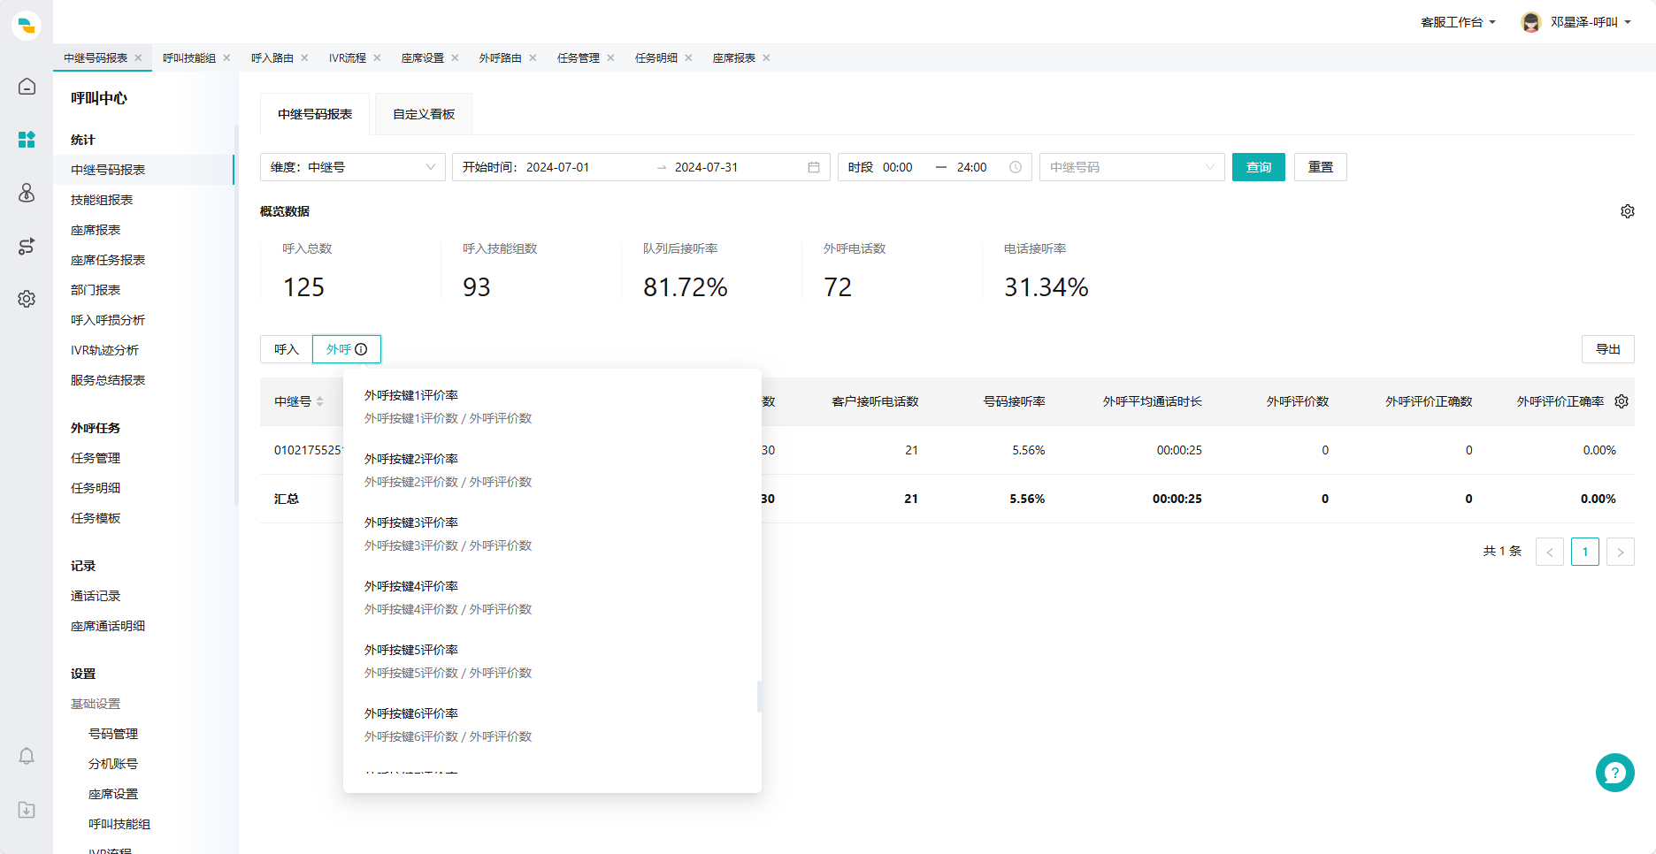
Task: Click the clock icon in time range
Action: [x=1016, y=167]
